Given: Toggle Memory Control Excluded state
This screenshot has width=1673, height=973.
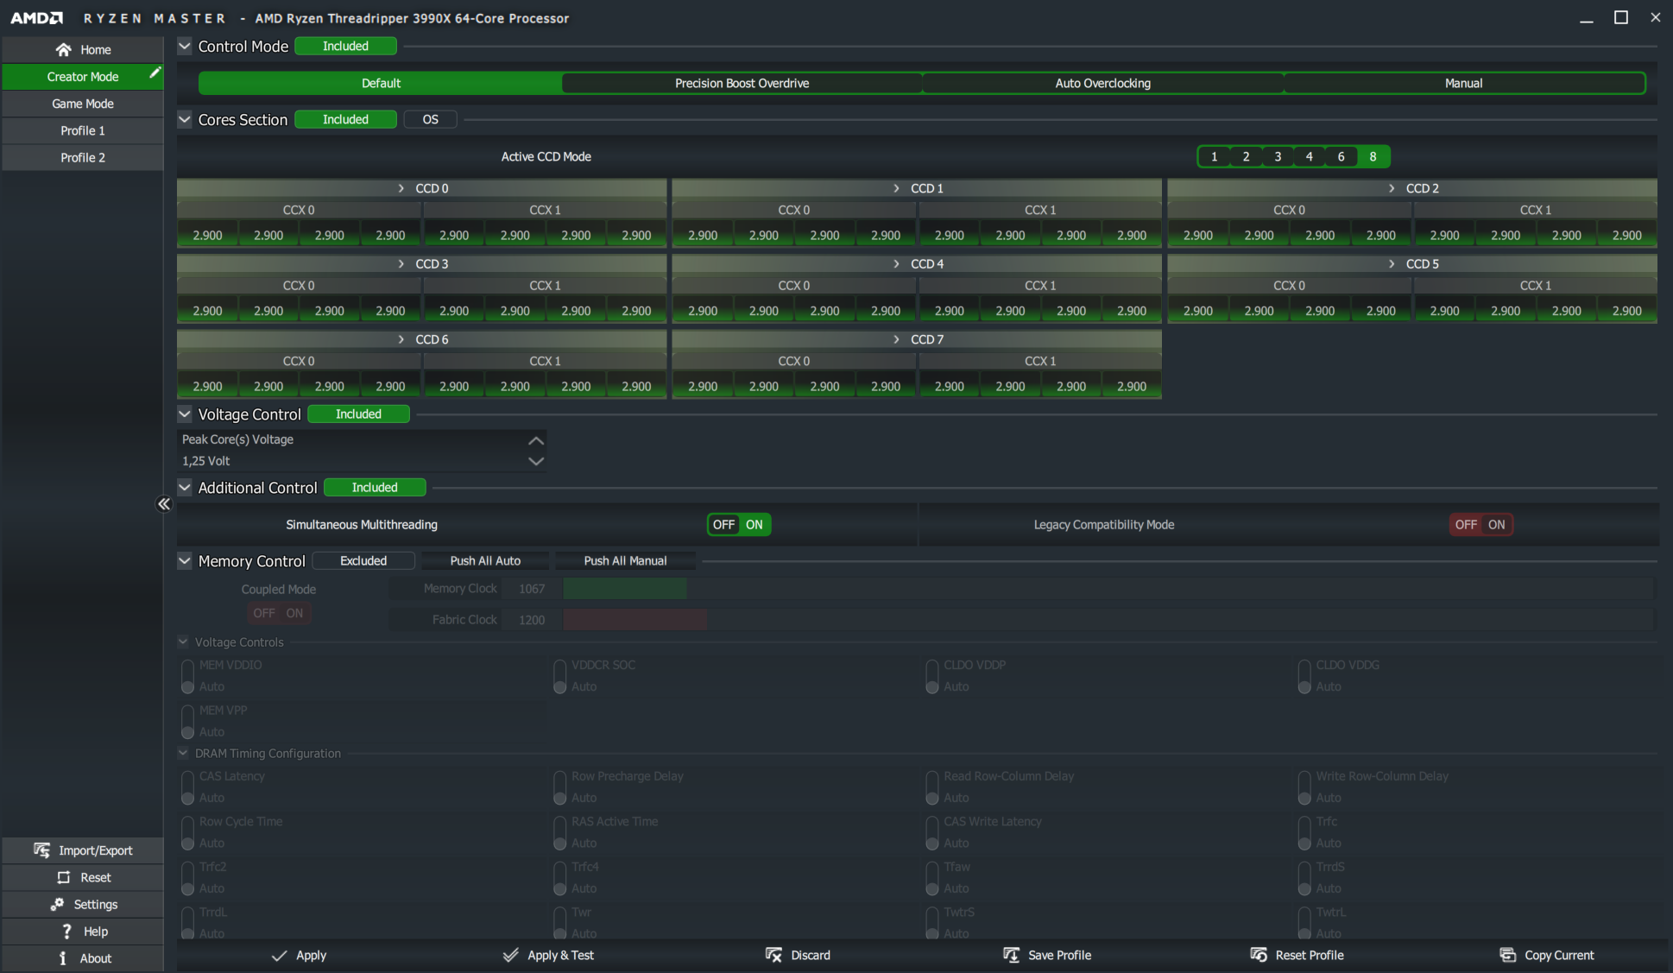Looking at the screenshot, I should point(363,561).
